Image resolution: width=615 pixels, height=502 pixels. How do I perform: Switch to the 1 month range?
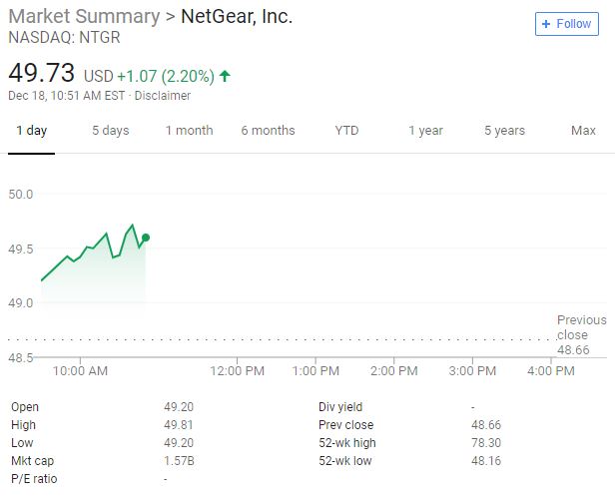pyautogui.click(x=189, y=130)
